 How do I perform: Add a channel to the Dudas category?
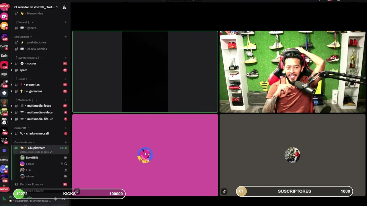(x=66, y=79)
